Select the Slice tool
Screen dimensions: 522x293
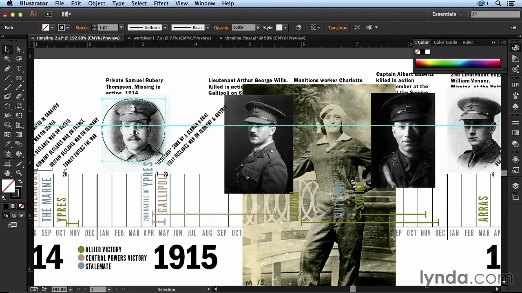pos(19,164)
